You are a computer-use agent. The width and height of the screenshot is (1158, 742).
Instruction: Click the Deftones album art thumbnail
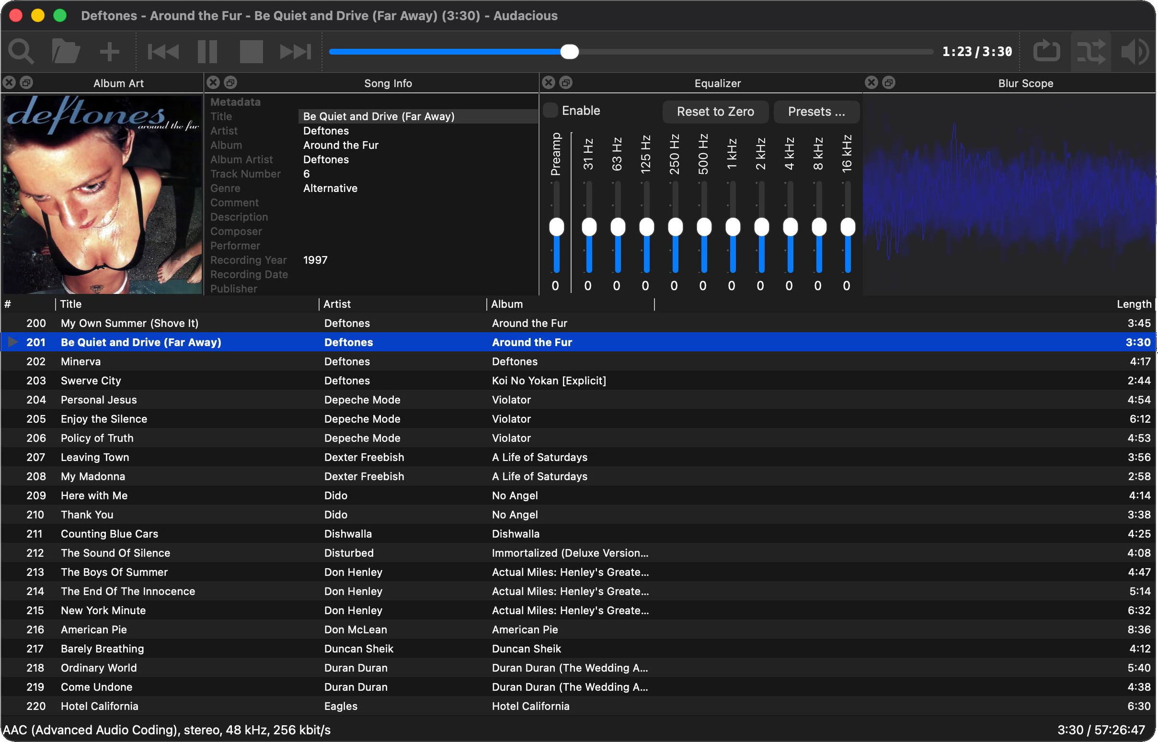point(102,194)
